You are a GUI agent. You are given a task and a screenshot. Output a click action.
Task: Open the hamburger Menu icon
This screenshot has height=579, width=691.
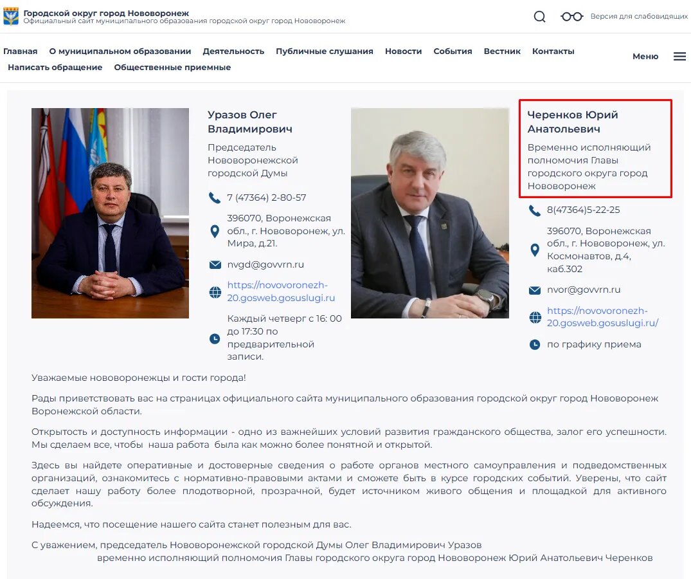[x=679, y=57]
